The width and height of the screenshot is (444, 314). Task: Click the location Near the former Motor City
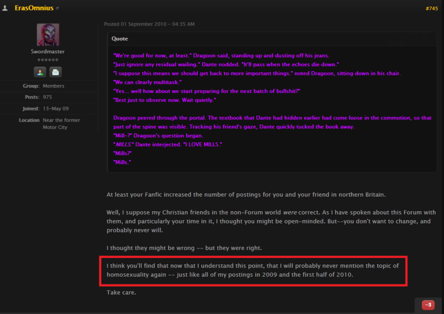point(62,124)
